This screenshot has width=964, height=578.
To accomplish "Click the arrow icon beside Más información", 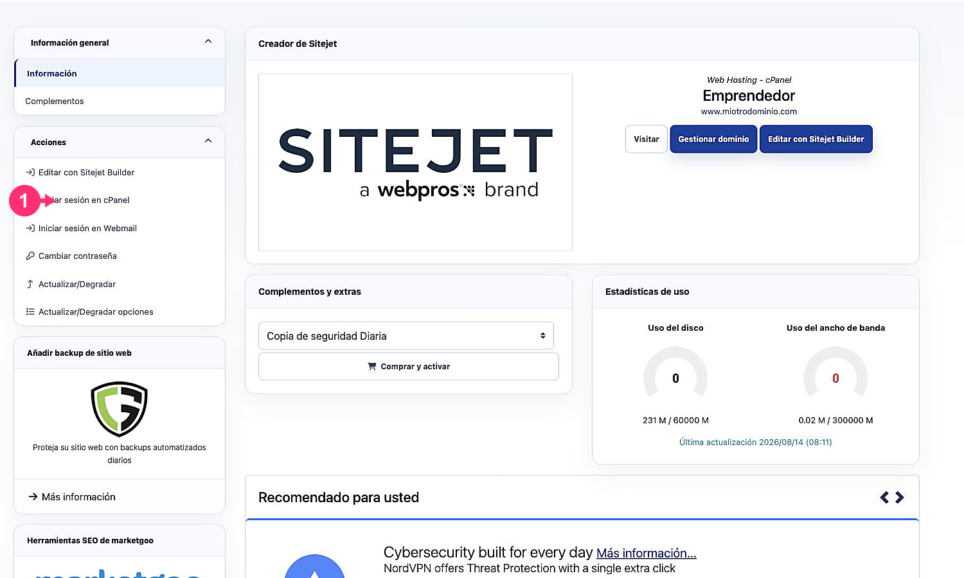I will [33, 497].
